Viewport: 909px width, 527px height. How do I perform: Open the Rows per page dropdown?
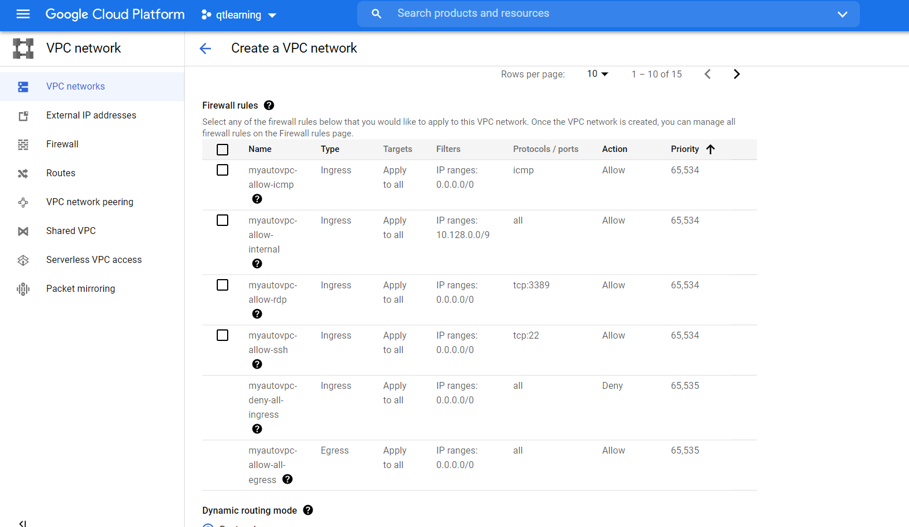pos(598,74)
